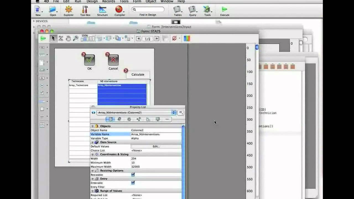Click the all-properties list view icon
Viewport: 354px width, 199px height.
(110, 119)
